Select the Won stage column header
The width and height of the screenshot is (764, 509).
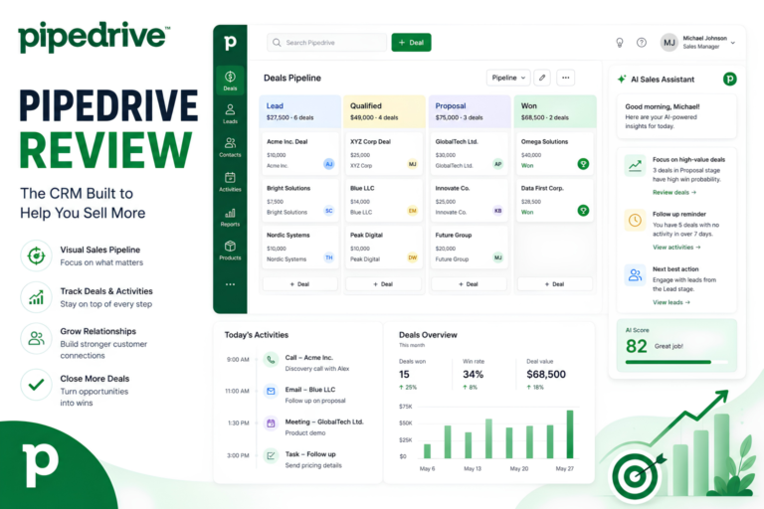(x=555, y=111)
